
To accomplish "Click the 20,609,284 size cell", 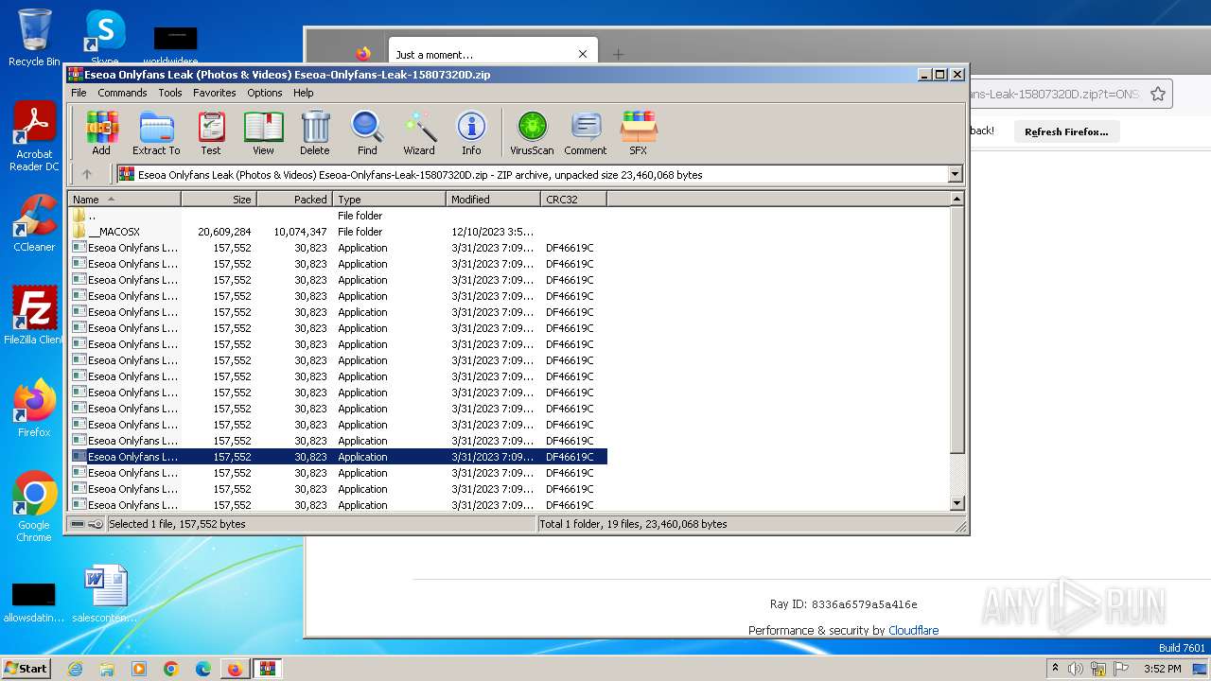I will [224, 232].
